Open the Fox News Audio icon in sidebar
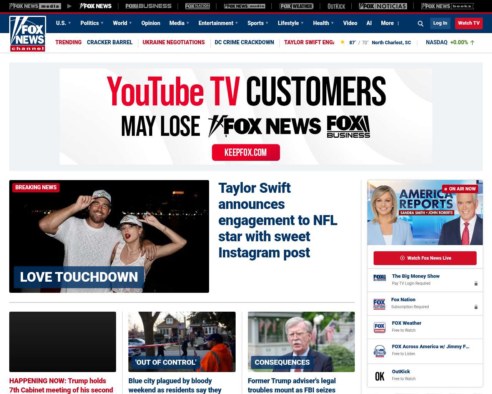The height and width of the screenshot is (394, 492). click(379, 351)
